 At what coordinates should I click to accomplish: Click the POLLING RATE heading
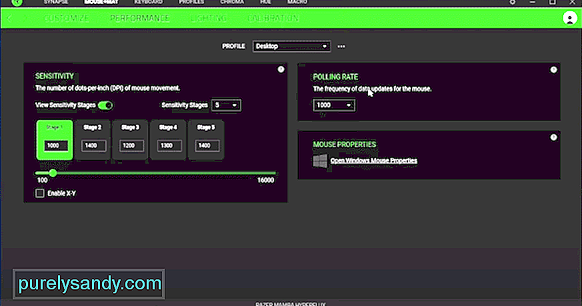(x=335, y=76)
